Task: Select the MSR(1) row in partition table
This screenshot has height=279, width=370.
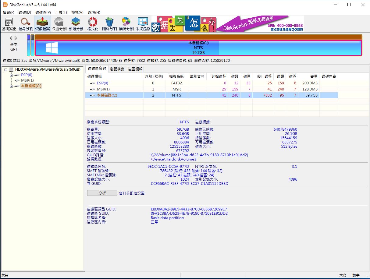Action: click(x=103, y=89)
